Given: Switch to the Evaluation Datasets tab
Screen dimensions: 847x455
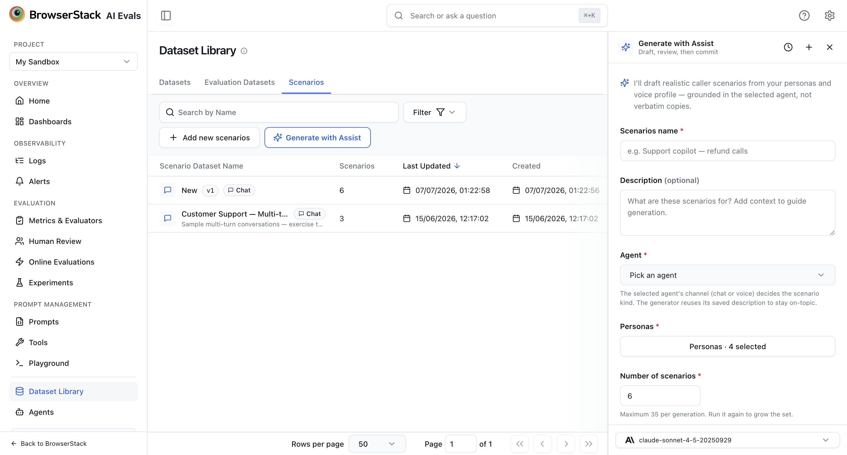Looking at the screenshot, I should click(240, 82).
